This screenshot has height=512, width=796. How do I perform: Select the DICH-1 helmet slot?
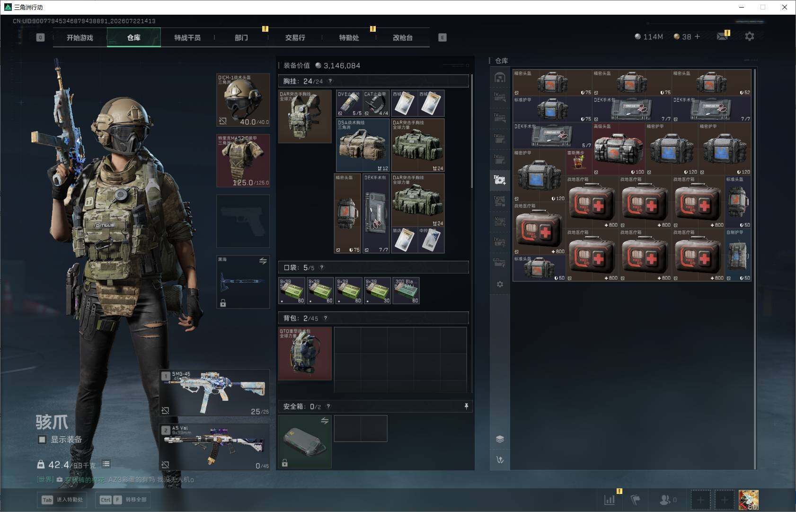(243, 100)
